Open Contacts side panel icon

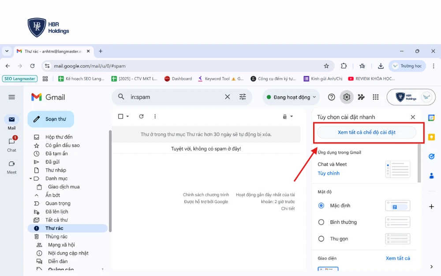click(x=431, y=176)
